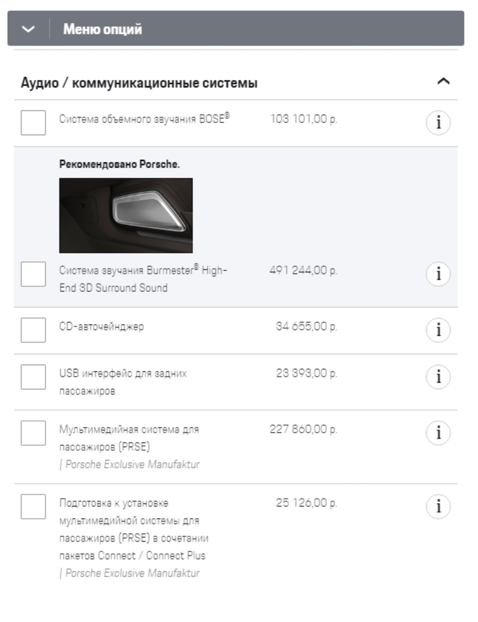Show info for Burmester High-End 3D Sound
This screenshot has width=478, height=622.
(438, 274)
